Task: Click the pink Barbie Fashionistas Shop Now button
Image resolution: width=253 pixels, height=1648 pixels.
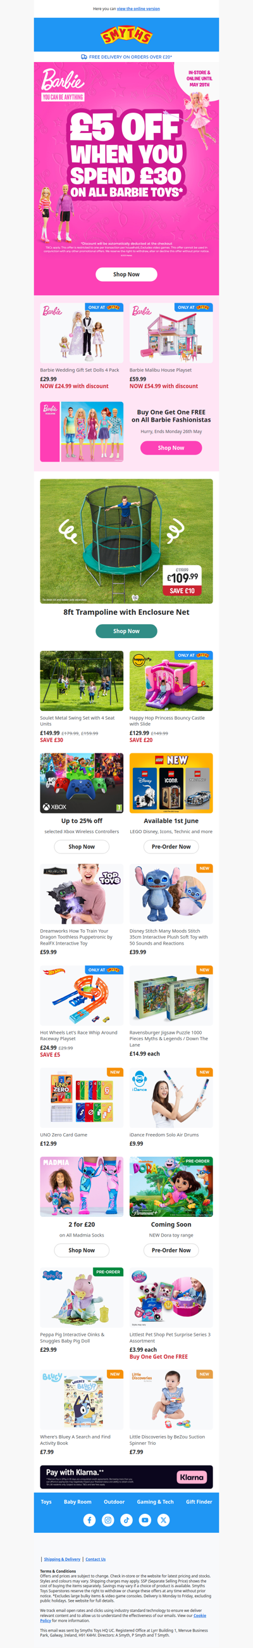Action: (171, 448)
